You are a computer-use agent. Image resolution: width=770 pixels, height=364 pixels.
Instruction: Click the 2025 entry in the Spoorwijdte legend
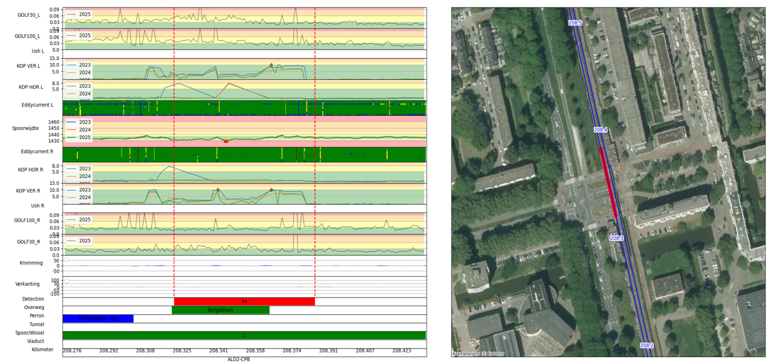click(78, 138)
